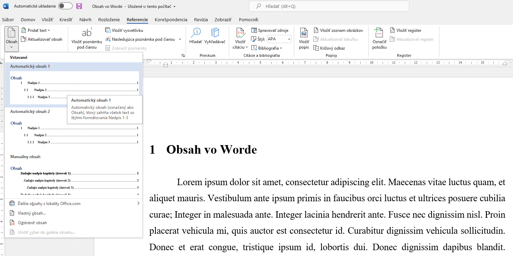Screen dimensions: 513x256
Task: Toggle Automatické ukladanie switch
Action: [x=65, y=6]
